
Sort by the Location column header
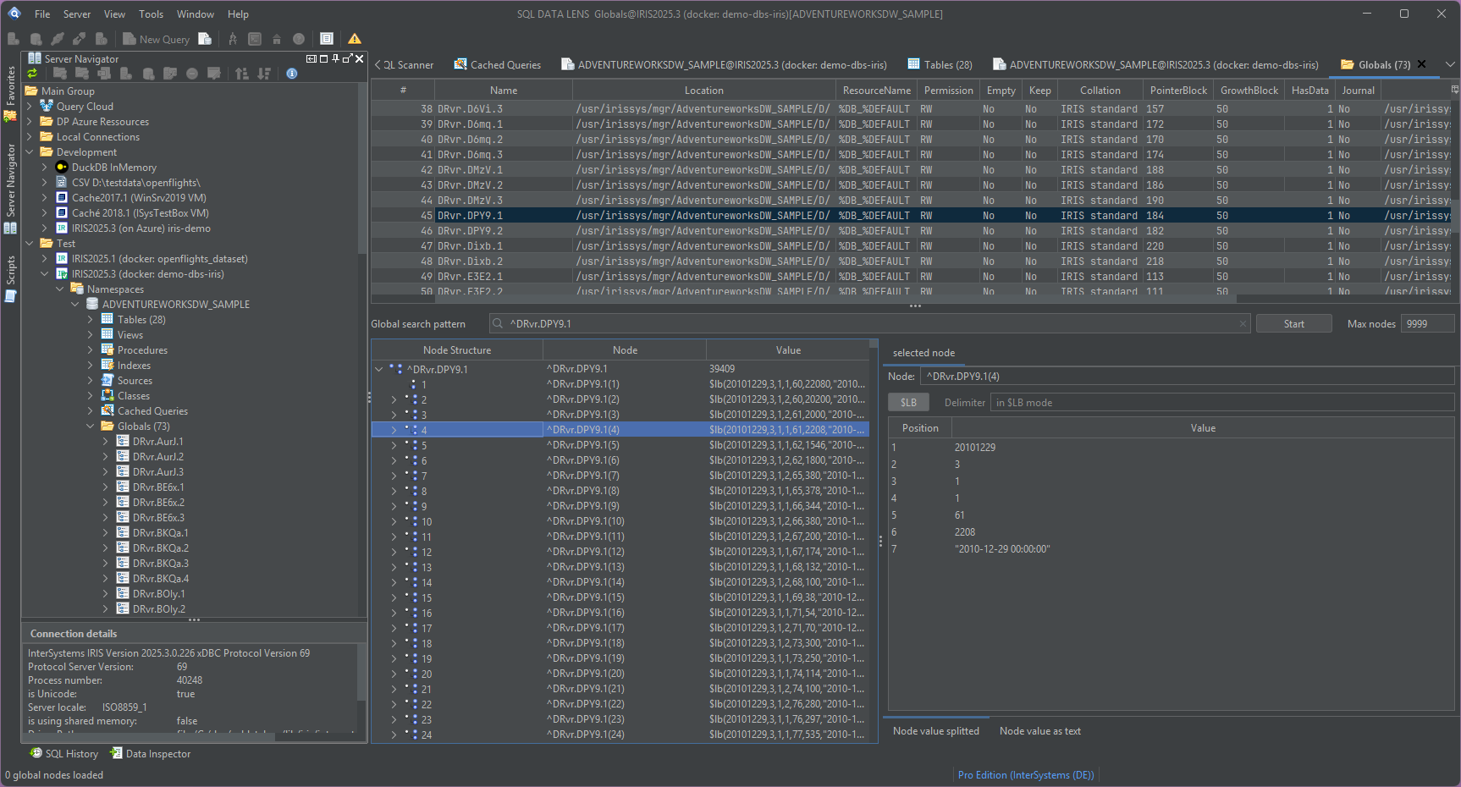coord(704,91)
